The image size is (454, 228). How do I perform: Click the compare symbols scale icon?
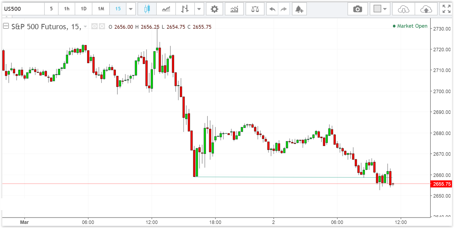tap(255, 9)
